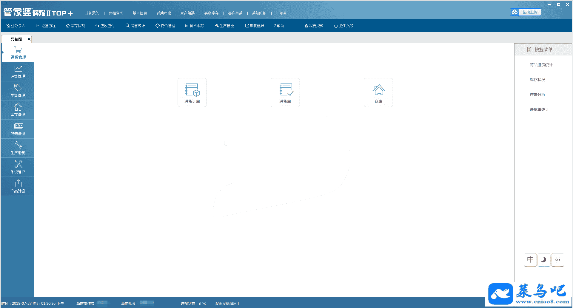The image size is (573, 308).
Task: Open the 仓库 warehouse tile
Action: coord(378,92)
